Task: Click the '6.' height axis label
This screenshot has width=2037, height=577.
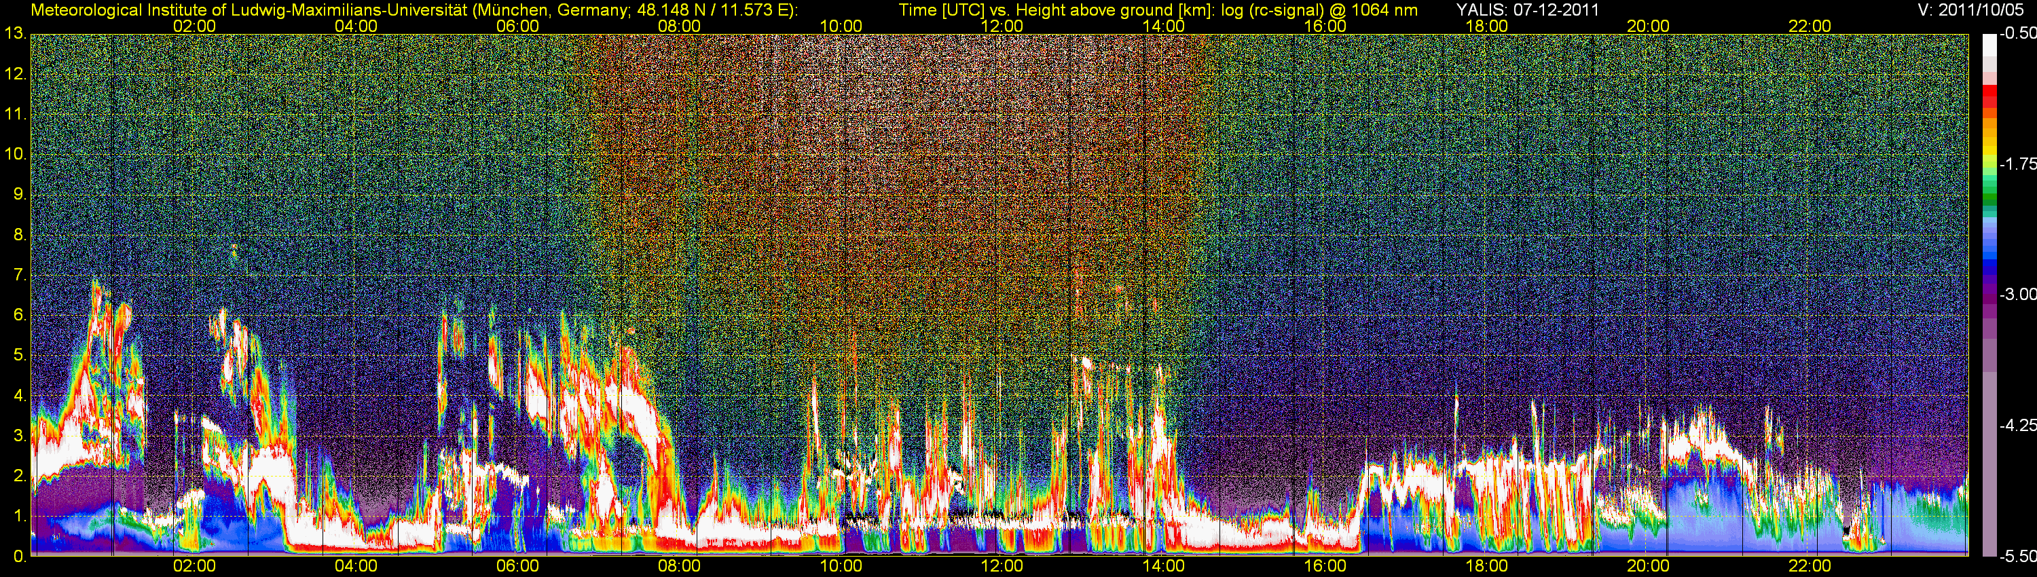Action: 20,316
